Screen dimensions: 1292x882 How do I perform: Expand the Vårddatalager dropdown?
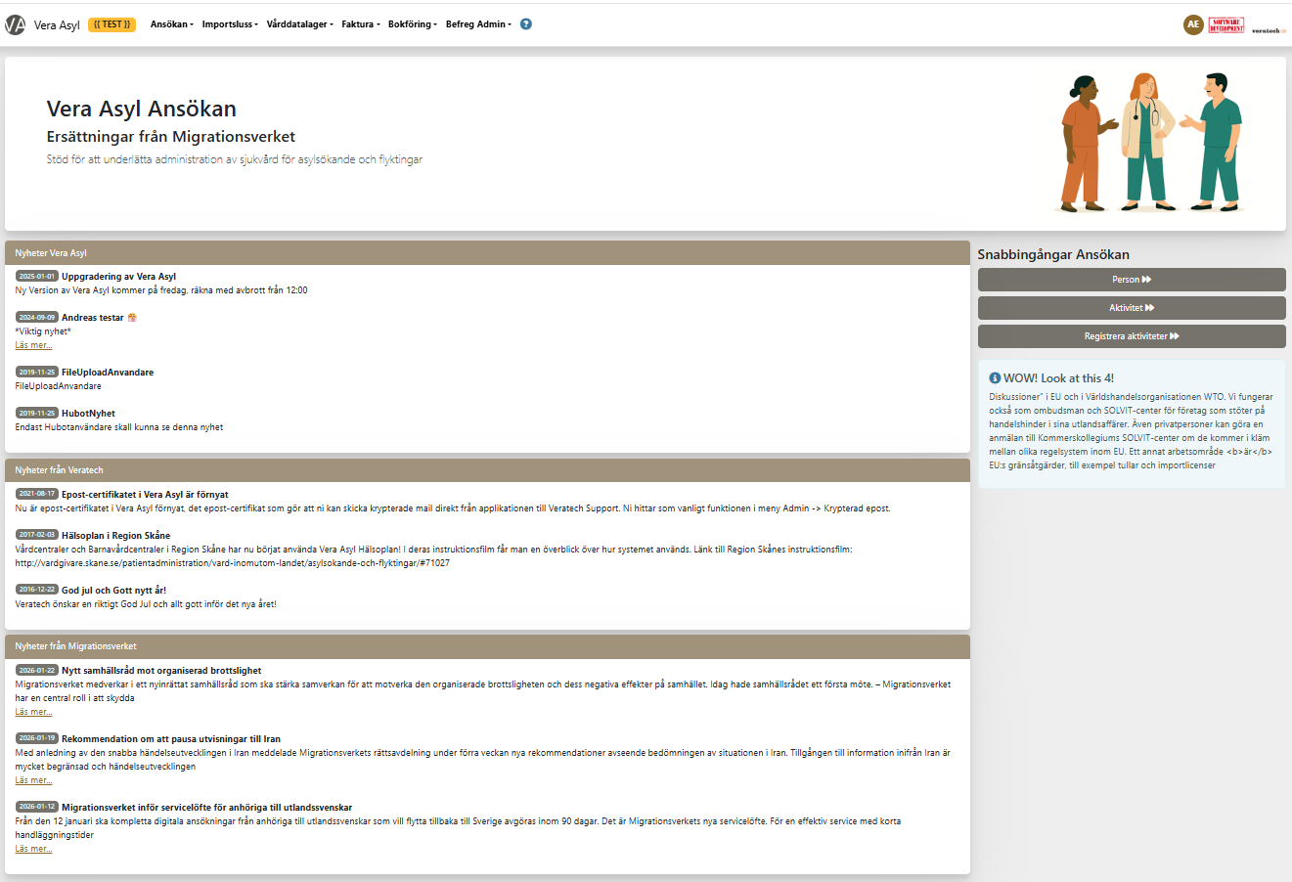pos(299,24)
